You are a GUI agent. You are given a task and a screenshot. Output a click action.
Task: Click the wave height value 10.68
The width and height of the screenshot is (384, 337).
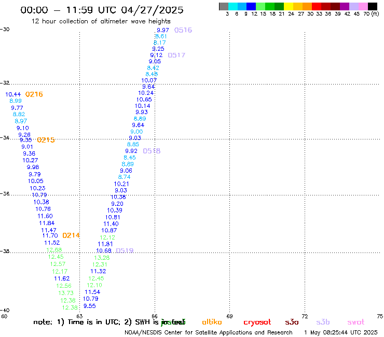104,250
